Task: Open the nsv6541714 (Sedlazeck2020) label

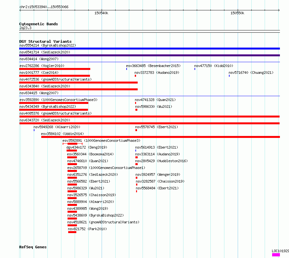Action: tap(45, 52)
